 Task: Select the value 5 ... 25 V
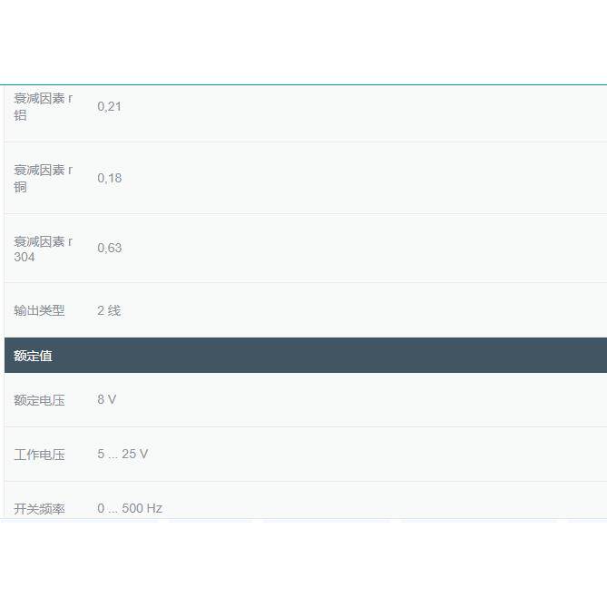(122, 454)
